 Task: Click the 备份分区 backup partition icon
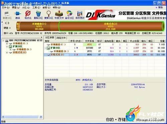pyautogui.click(x=69, y=15)
